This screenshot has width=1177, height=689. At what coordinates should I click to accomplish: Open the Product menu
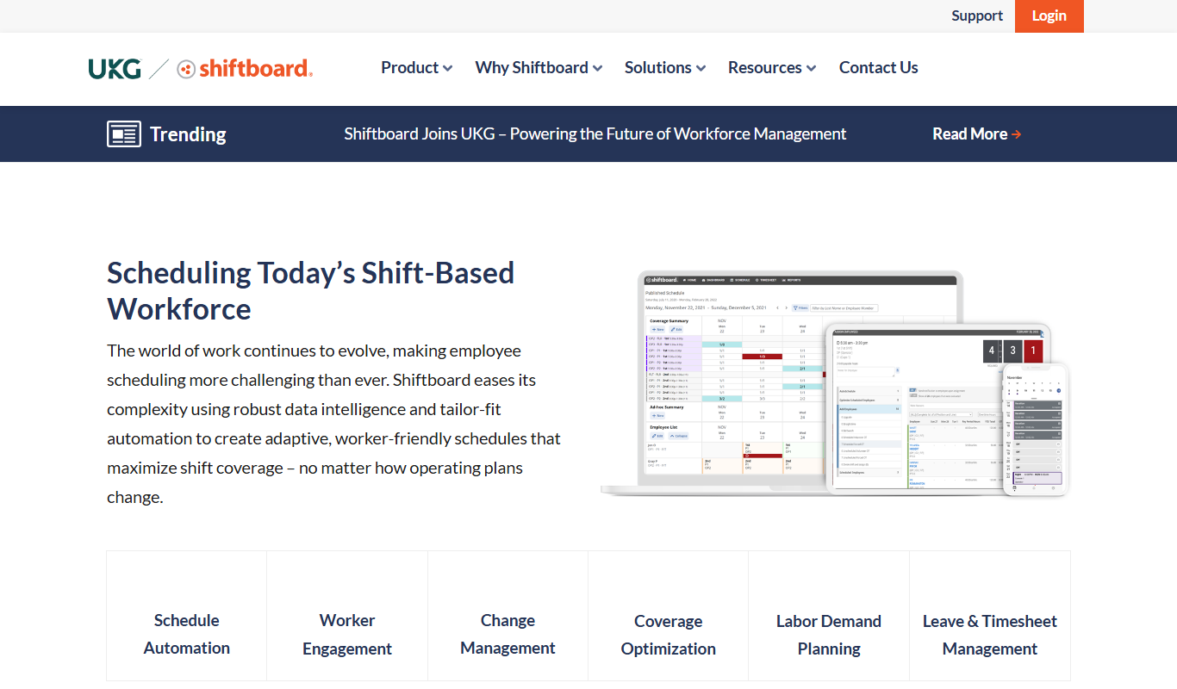click(x=417, y=67)
